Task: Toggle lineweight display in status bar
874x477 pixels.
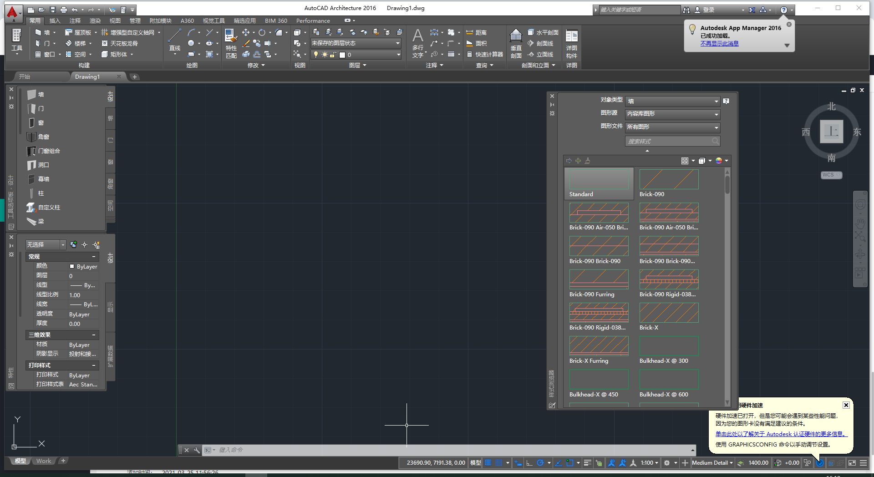Action: click(x=588, y=462)
